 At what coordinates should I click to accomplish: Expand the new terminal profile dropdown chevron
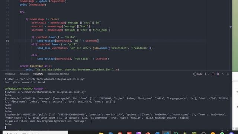pyautogui.click(x=208, y=74)
